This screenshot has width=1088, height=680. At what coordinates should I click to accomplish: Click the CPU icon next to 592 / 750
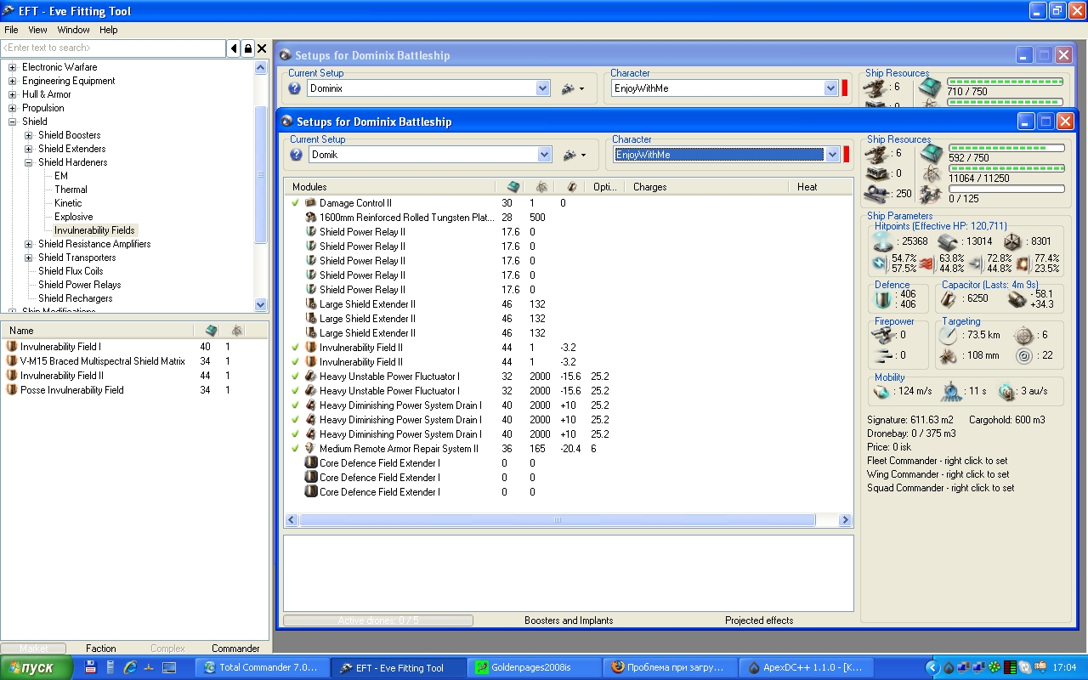tap(931, 155)
